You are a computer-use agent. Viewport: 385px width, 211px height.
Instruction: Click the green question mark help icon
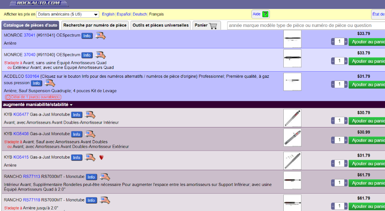coord(265,14)
